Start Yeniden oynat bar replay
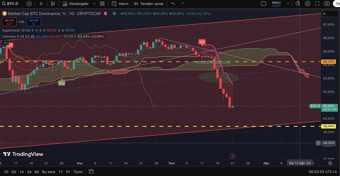The height and width of the screenshot is (176, 340). tap(149, 4)
